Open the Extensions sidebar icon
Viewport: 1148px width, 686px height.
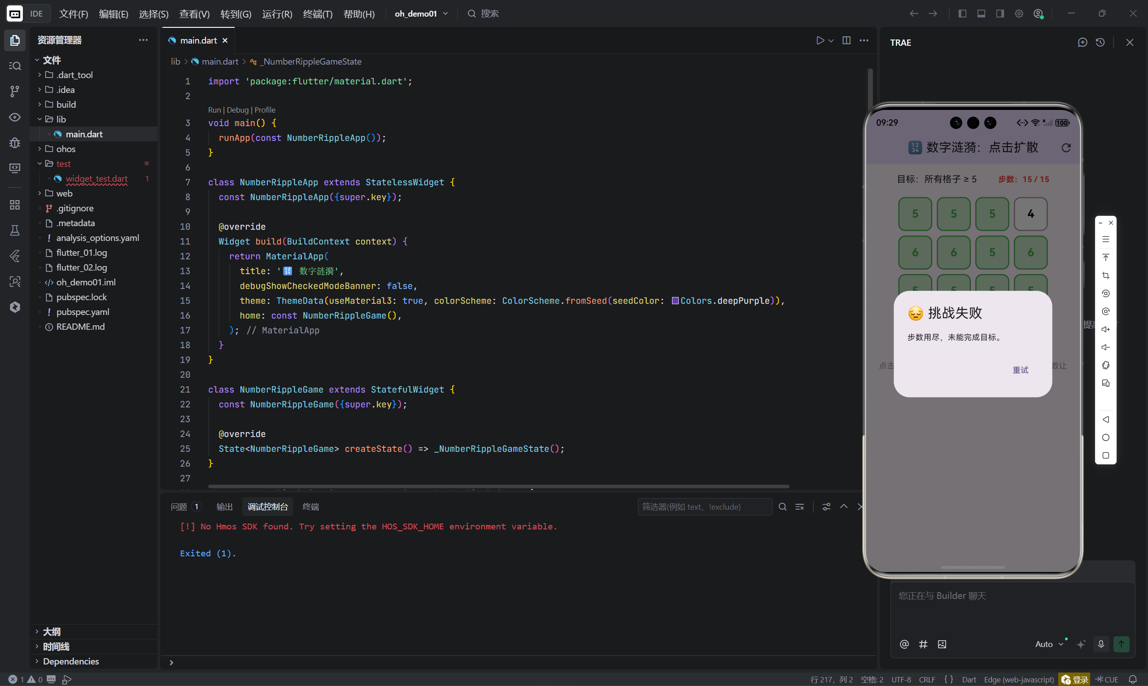(15, 205)
